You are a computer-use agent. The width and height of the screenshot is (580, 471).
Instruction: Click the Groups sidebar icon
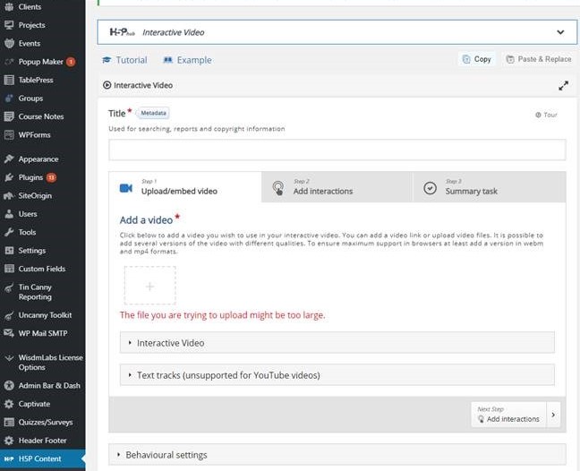9,98
